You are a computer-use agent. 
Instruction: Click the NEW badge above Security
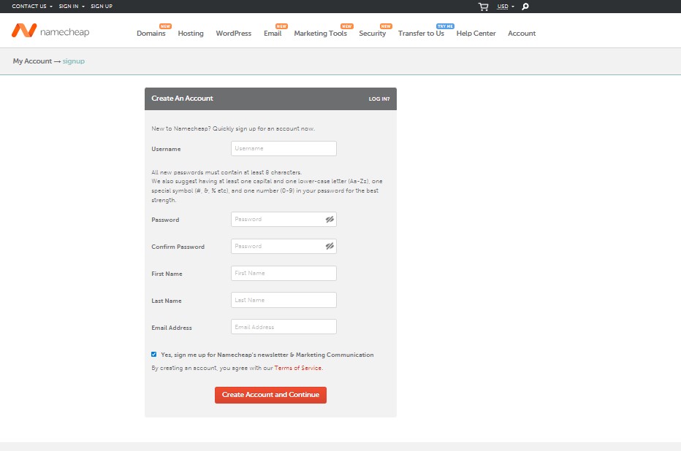click(x=386, y=26)
